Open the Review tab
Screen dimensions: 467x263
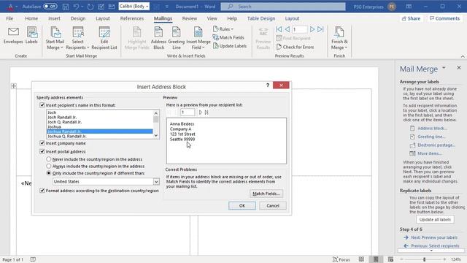coord(190,18)
